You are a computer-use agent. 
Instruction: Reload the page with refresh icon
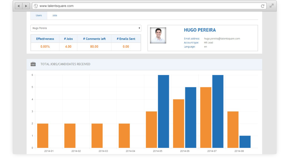[263, 6]
